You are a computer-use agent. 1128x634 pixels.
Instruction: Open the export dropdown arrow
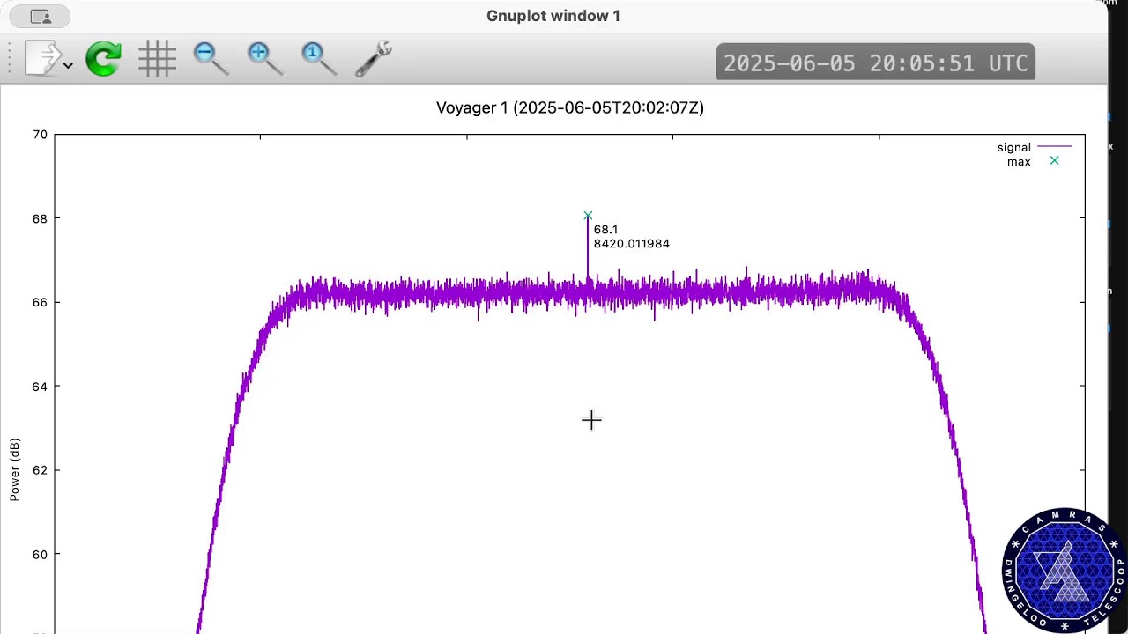pos(68,66)
